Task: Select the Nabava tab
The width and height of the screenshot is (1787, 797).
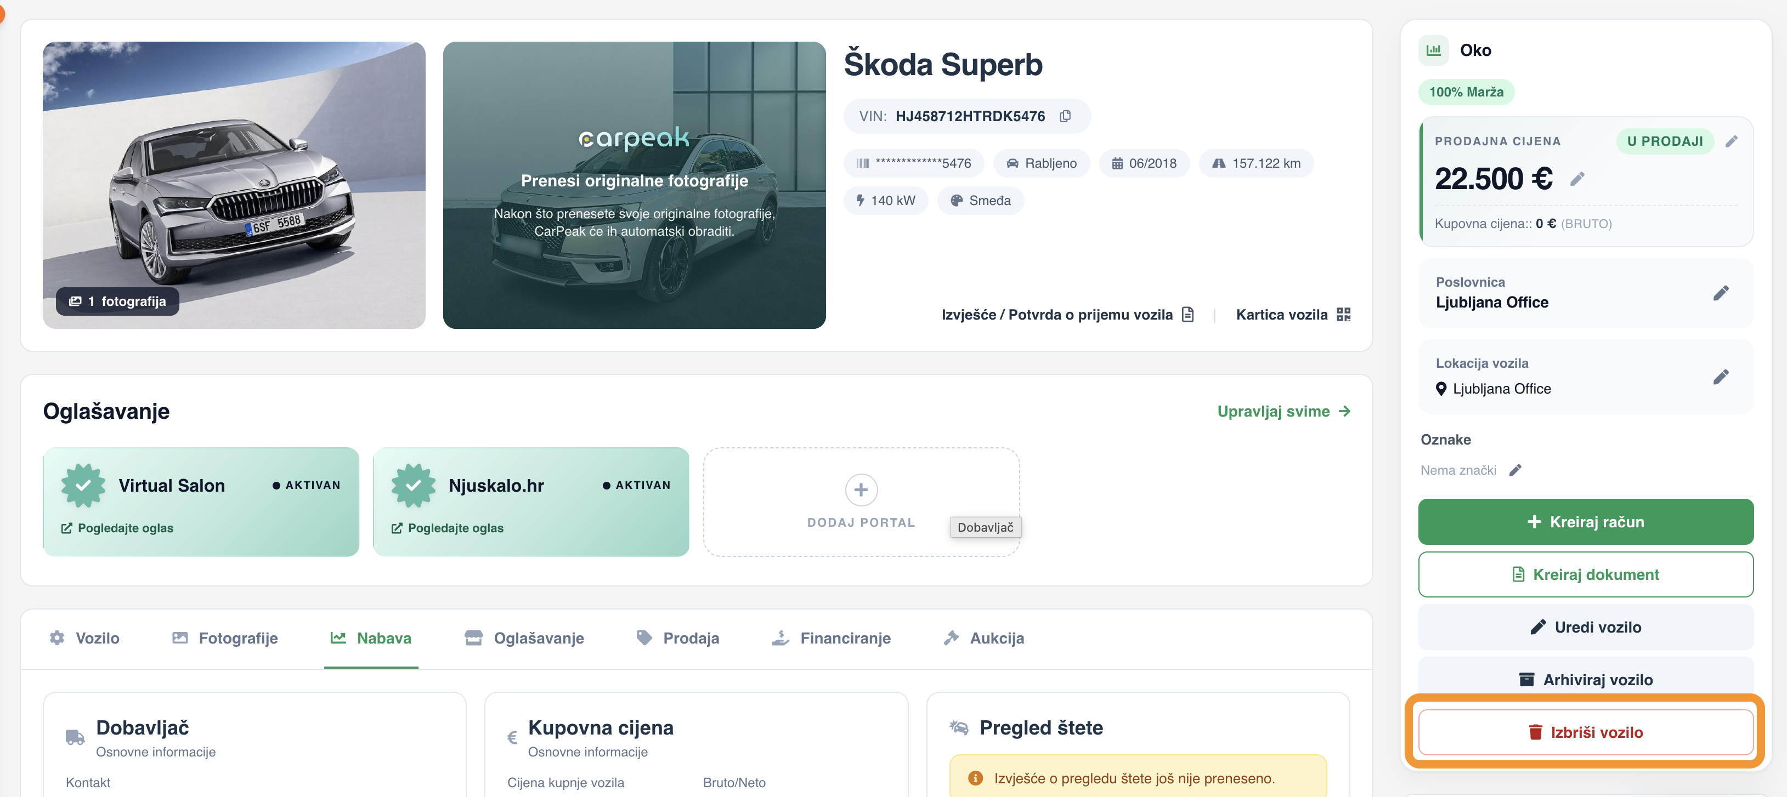Action: (x=370, y=637)
